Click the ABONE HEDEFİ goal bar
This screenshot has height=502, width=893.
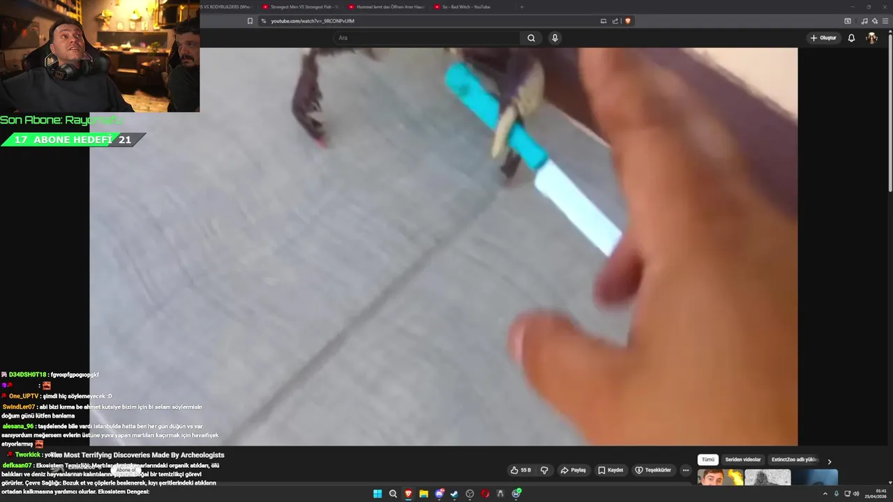(73, 139)
